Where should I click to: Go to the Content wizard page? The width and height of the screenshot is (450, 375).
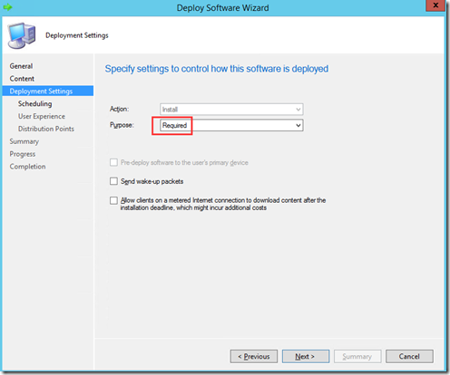22,79
